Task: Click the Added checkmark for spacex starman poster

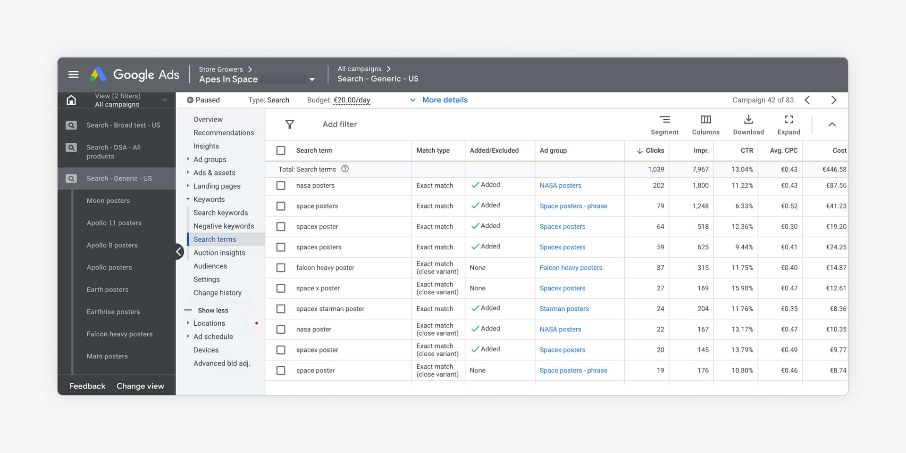Action: point(475,308)
